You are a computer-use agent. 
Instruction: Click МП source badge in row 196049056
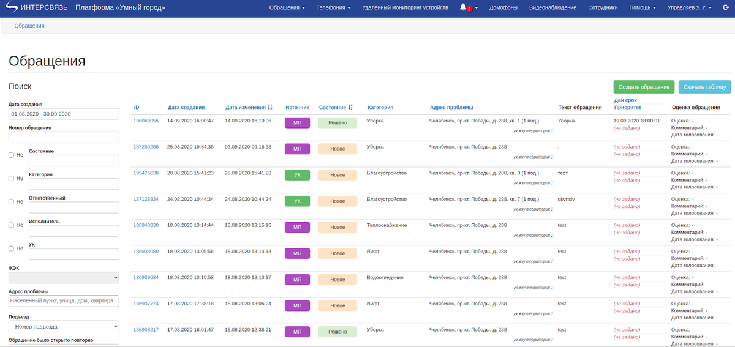297,122
